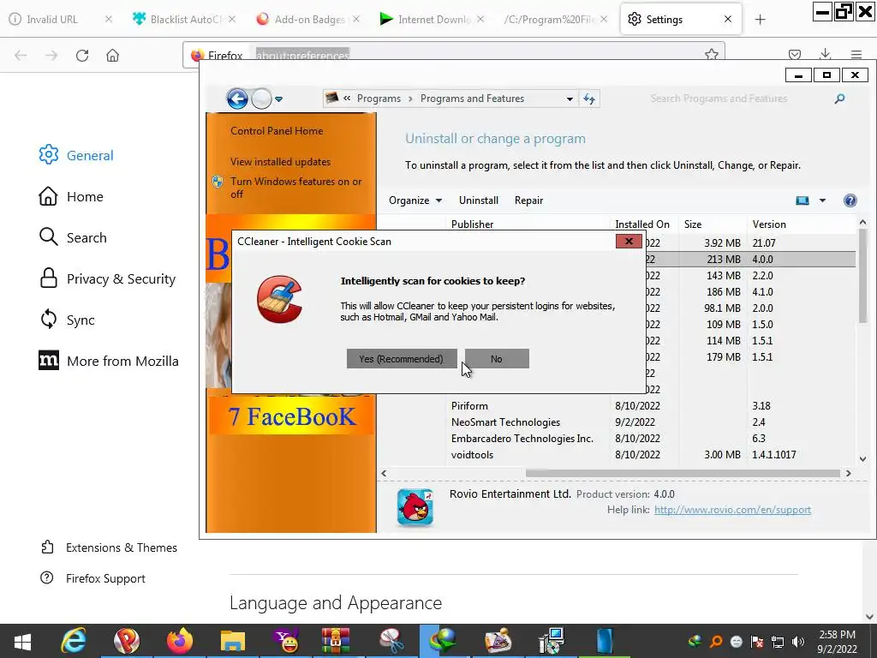Open Programs and Features help icon

click(x=850, y=200)
